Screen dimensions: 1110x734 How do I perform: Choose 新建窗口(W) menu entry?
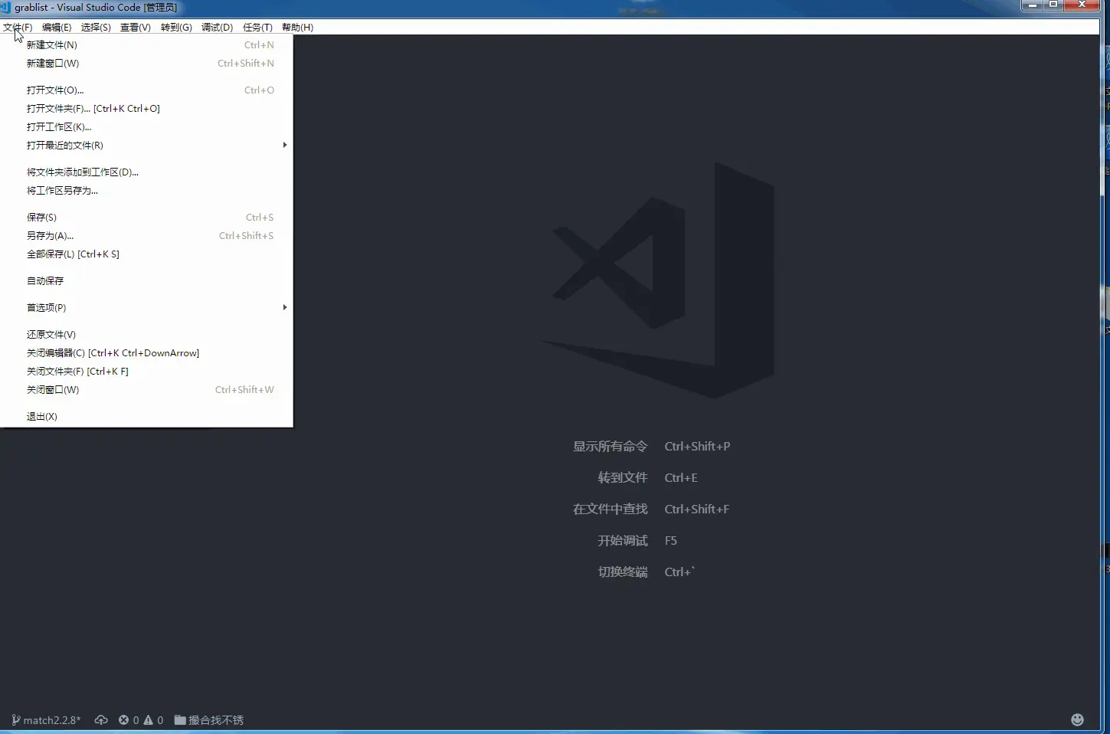(146, 64)
